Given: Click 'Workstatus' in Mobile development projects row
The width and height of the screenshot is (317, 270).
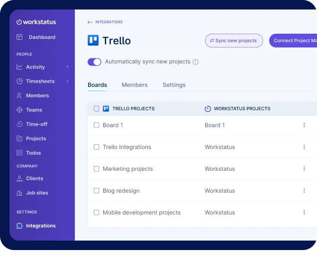Looking at the screenshot, I should 220,213.
